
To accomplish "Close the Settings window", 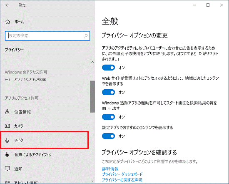I will (x=222, y=5).
